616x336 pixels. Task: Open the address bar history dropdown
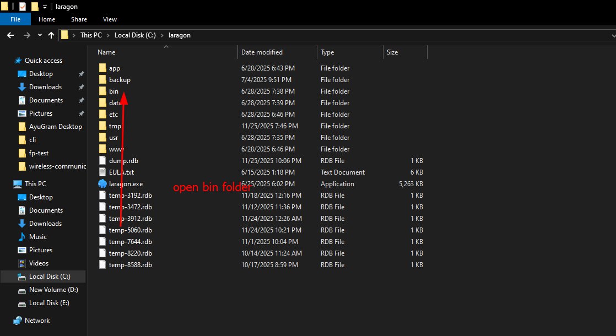click(613, 35)
